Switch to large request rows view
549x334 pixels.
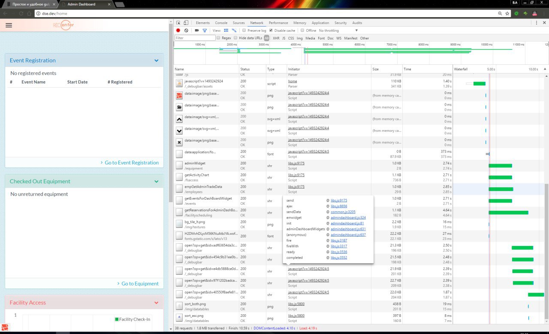coord(226,30)
